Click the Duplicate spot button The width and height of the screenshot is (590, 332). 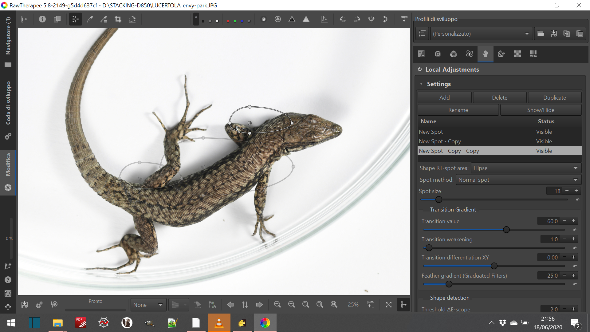click(x=554, y=98)
